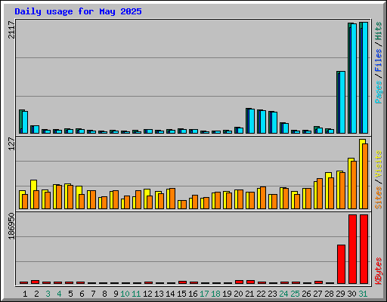Pick the green day 31 label
Viewport: 387px width, 302px height.
[363, 294]
